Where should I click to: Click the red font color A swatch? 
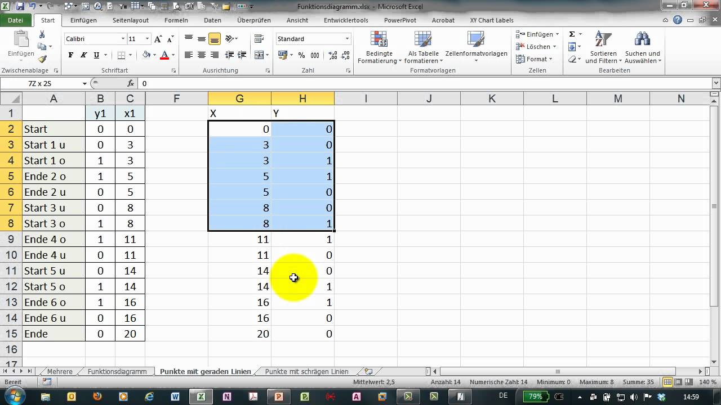[x=164, y=55]
